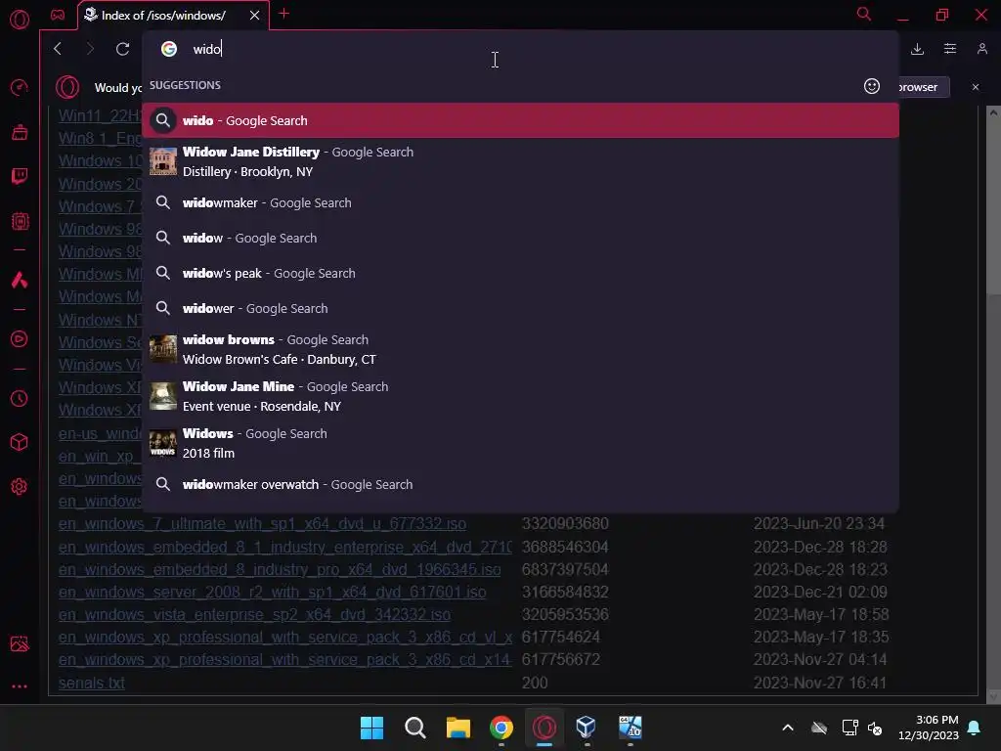Choose 'Widows 2018 film' suggestion
Screen dimensions: 1001x751
520,443
